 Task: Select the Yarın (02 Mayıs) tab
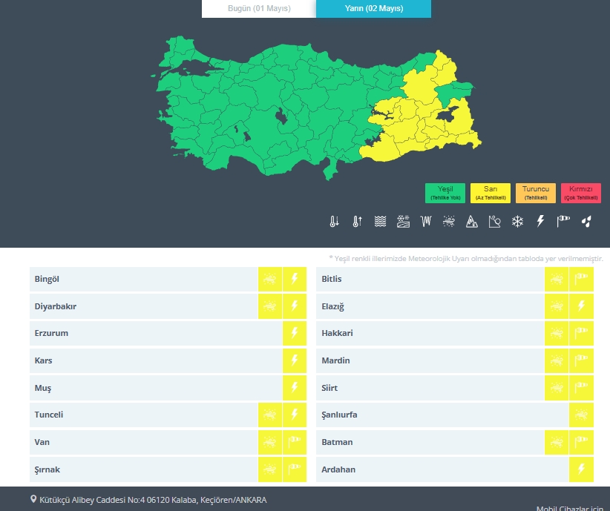point(373,9)
